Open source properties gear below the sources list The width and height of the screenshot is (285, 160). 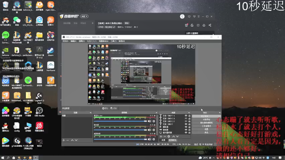pyautogui.click(x=169, y=137)
